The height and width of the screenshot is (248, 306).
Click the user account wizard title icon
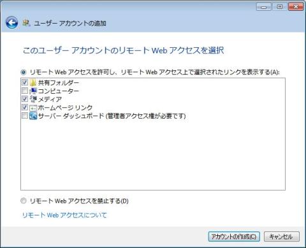(x=26, y=23)
